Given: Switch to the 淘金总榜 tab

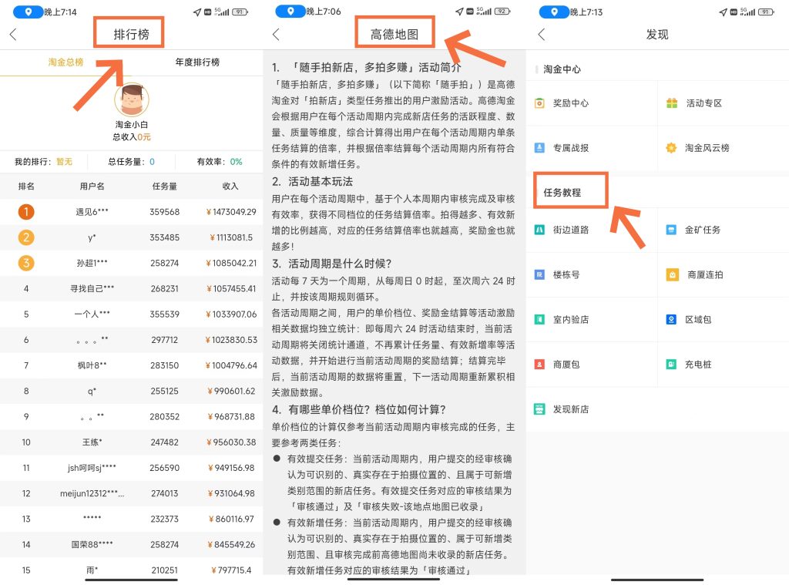Looking at the screenshot, I should 66,62.
